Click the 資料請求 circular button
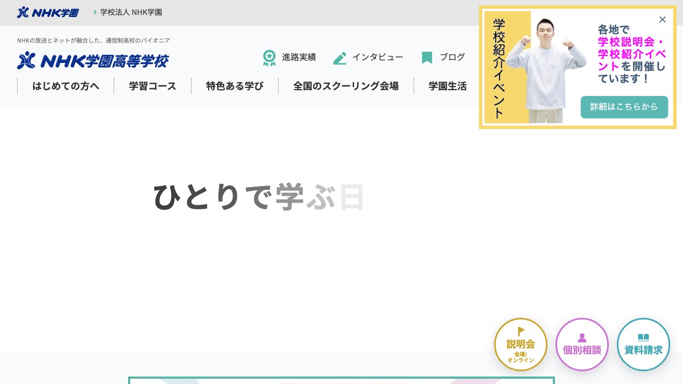This screenshot has width=683, height=384. point(644,345)
